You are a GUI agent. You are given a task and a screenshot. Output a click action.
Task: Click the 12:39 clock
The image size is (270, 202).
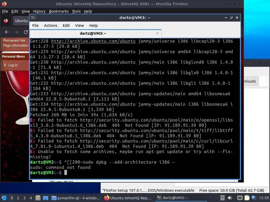tap(264, 198)
